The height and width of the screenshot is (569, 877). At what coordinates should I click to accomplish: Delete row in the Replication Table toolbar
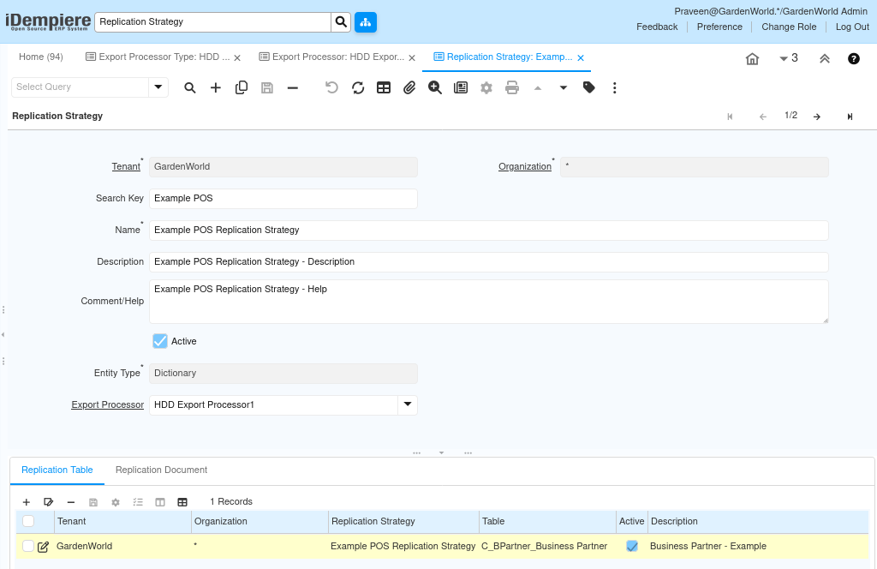71,502
